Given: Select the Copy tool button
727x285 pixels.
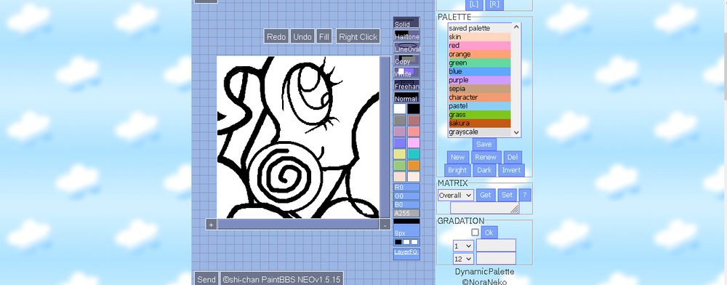Looking at the screenshot, I should [406, 60].
